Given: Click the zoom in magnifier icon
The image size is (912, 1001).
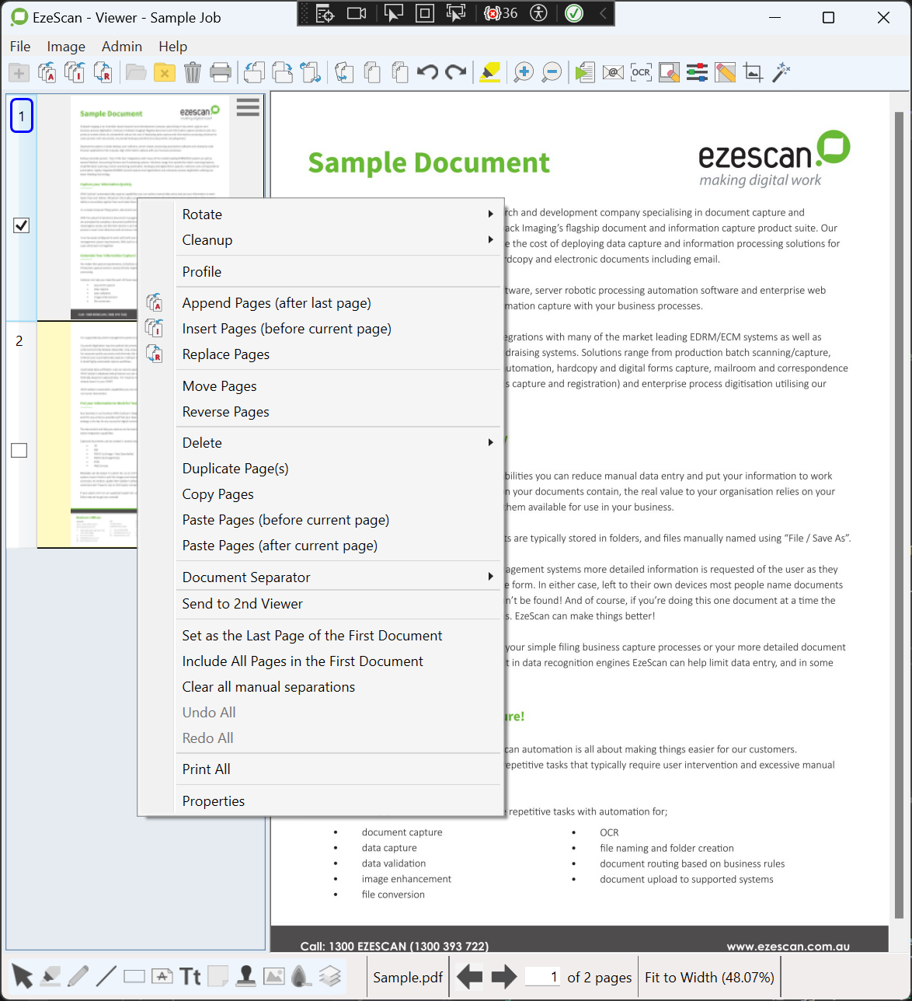Looking at the screenshot, I should pyautogui.click(x=524, y=73).
